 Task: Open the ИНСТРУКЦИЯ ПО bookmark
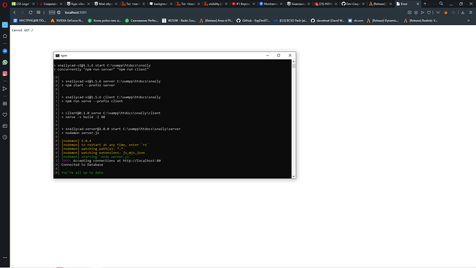(30, 21)
